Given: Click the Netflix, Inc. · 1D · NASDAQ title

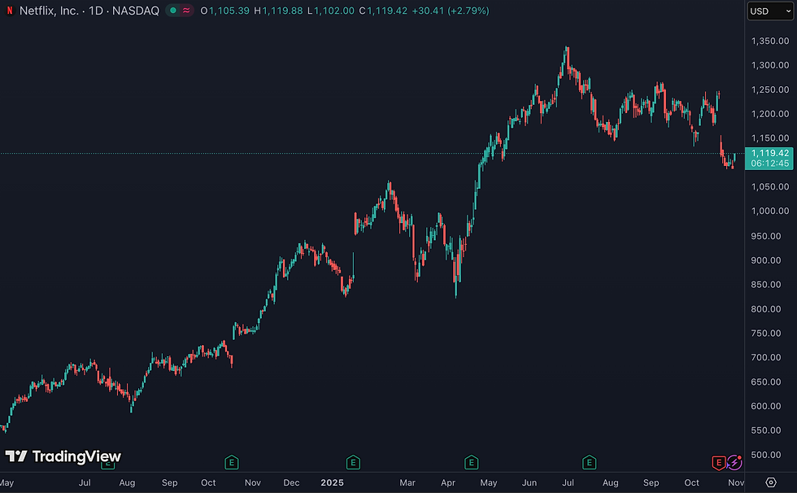Looking at the screenshot, I should (89, 11).
